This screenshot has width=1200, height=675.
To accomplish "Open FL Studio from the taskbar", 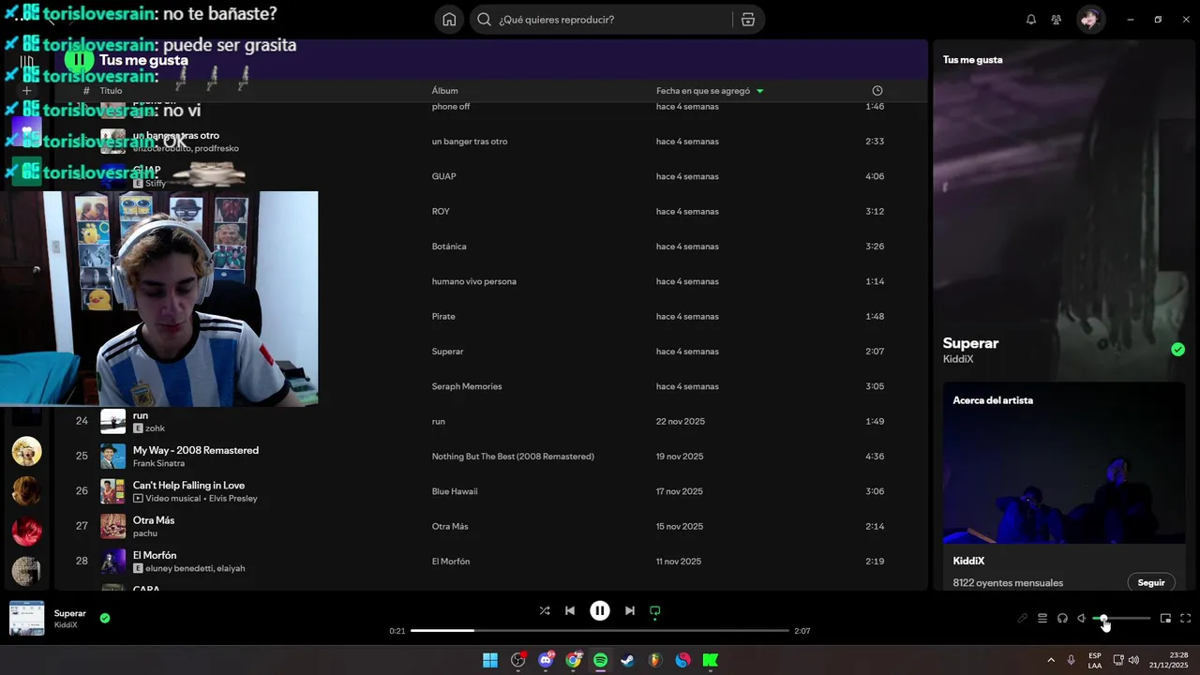I will (x=655, y=660).
